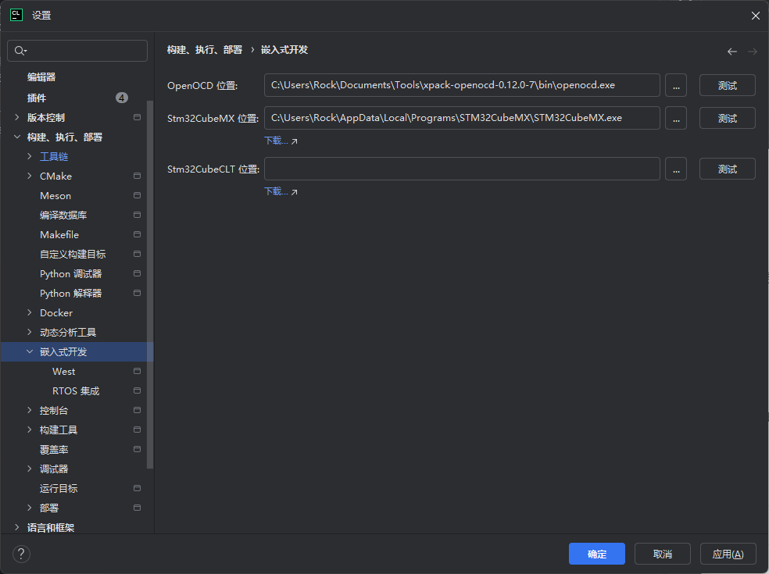Screen dimensions: 769x574
Task: Apply changes with the 应用 button
Action: (x=728, y=554)
